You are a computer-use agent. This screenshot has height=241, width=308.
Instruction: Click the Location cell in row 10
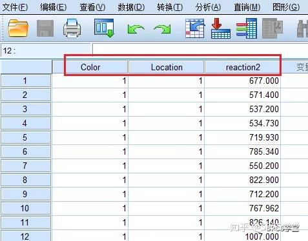point(167,208)
